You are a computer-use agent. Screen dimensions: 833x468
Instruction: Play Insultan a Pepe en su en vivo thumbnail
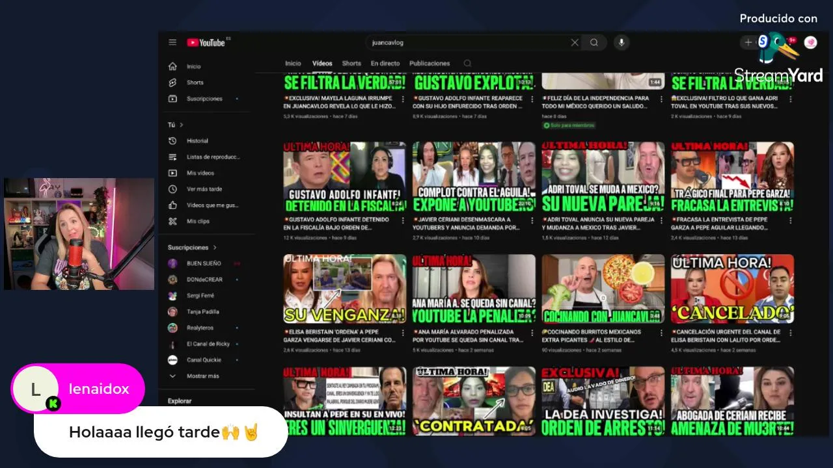344,401
